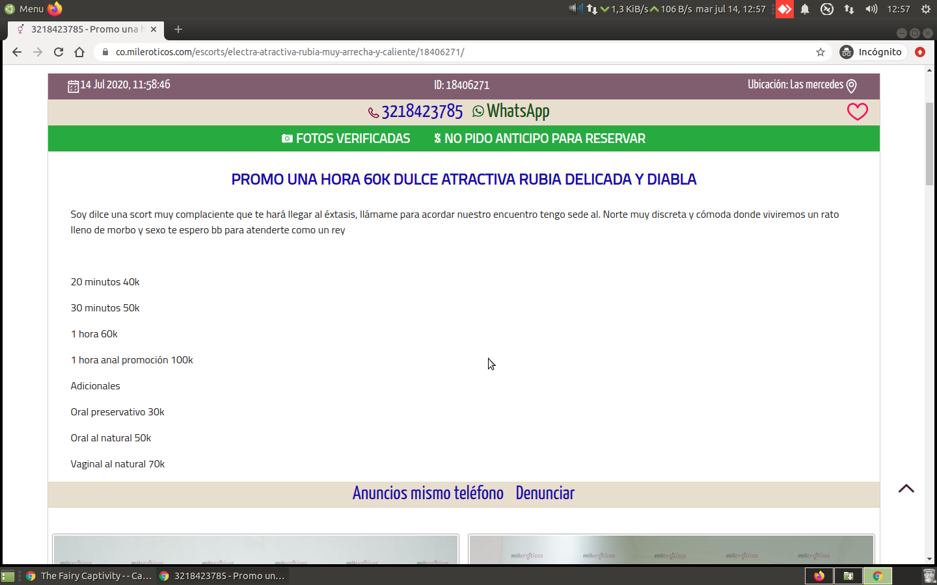Reload the page in the browser
Image resolution: width=937 pixels, height=585 pixels.
click(x=59, y=52)
